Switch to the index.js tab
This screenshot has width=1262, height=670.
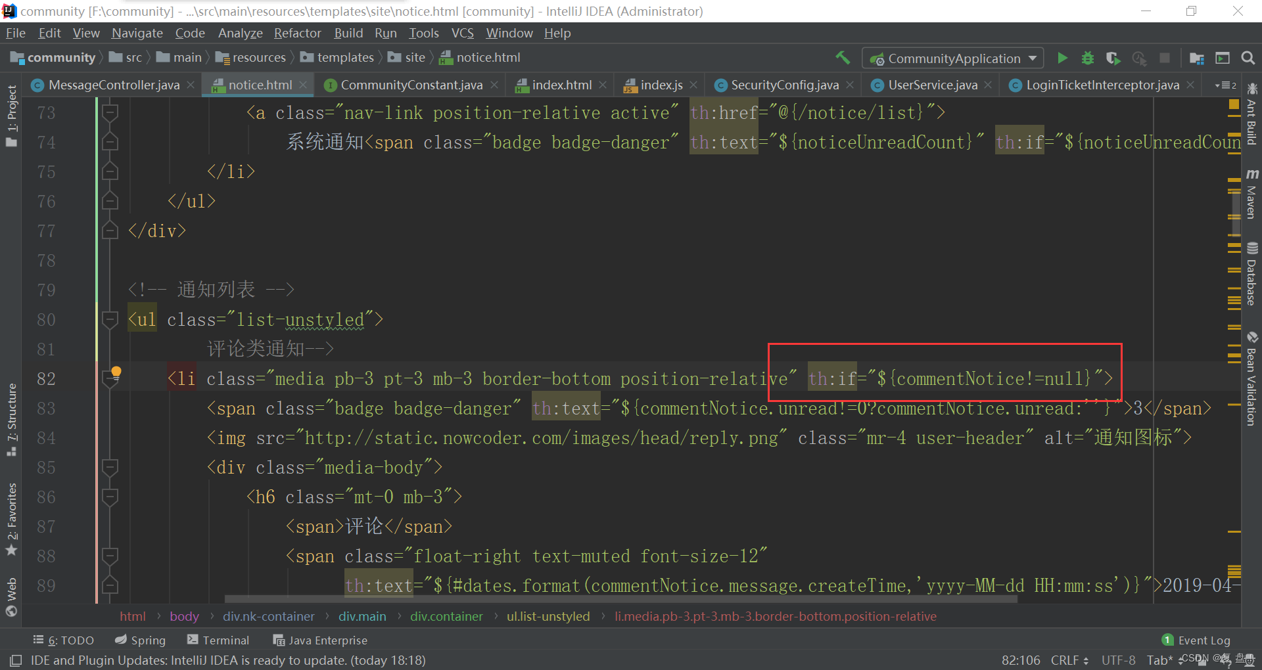661,85
